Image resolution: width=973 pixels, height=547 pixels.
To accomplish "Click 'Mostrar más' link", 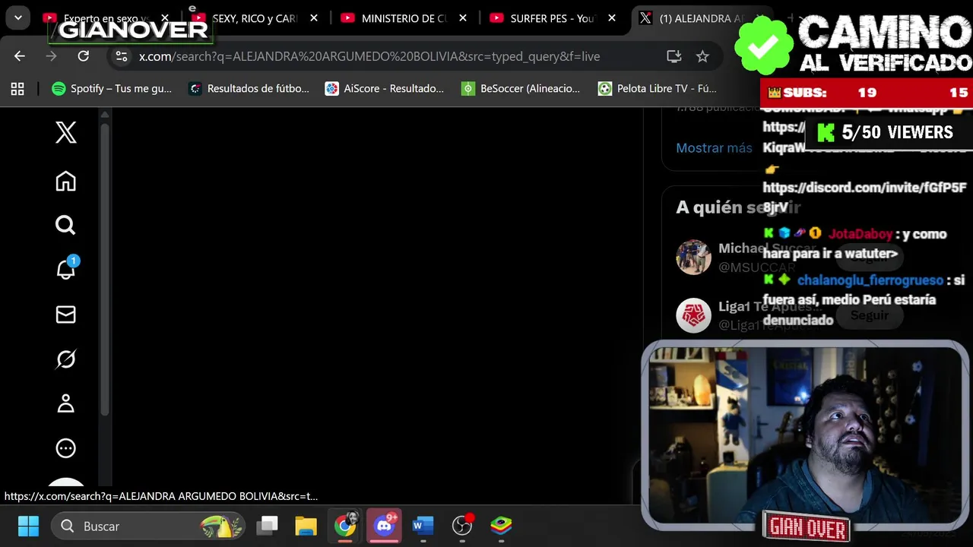I will 714,148.
